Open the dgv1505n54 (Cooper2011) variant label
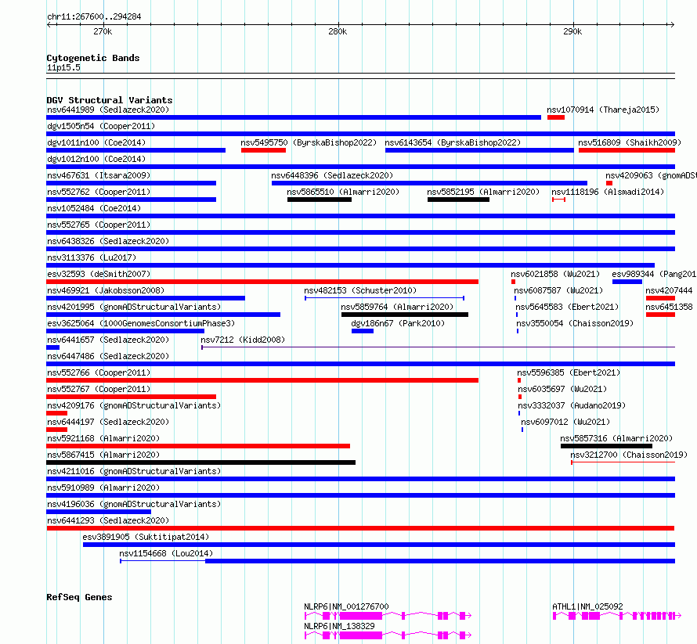This screenshot has width=697, height=644. tap(101, 126)
